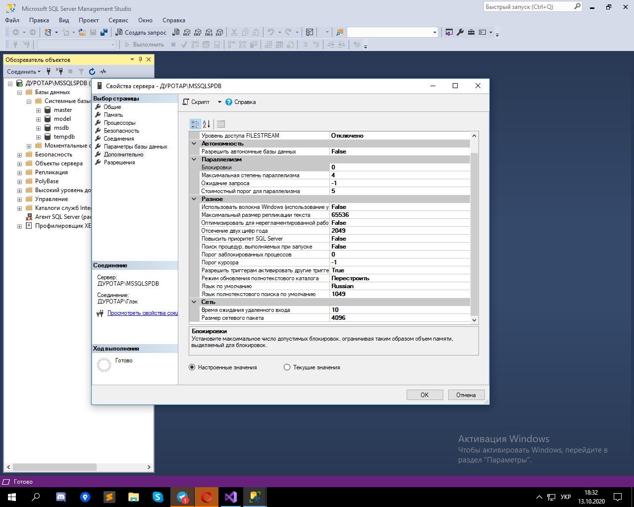The image size is (634, 507).
Task: Click 'Просмотреть свойства соединения' link
Action: 143,313
